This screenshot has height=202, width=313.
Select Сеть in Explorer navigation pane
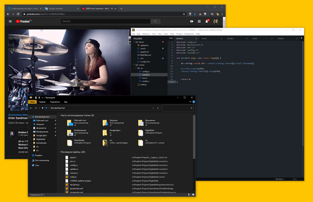[x=35, y=165]
